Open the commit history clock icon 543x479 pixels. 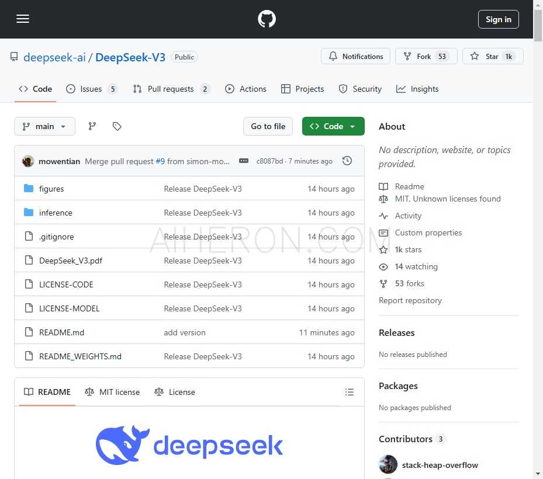pyautogui.click(x=347, y=161)
